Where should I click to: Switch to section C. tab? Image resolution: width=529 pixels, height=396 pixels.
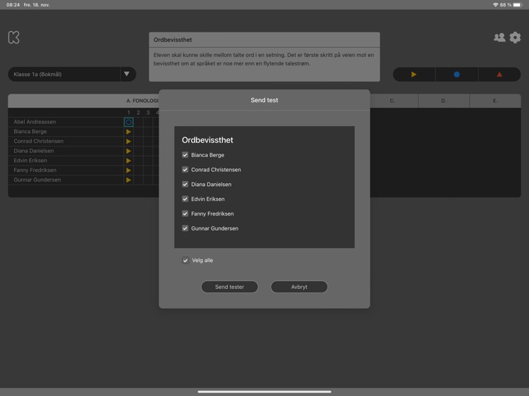(392, 101)
